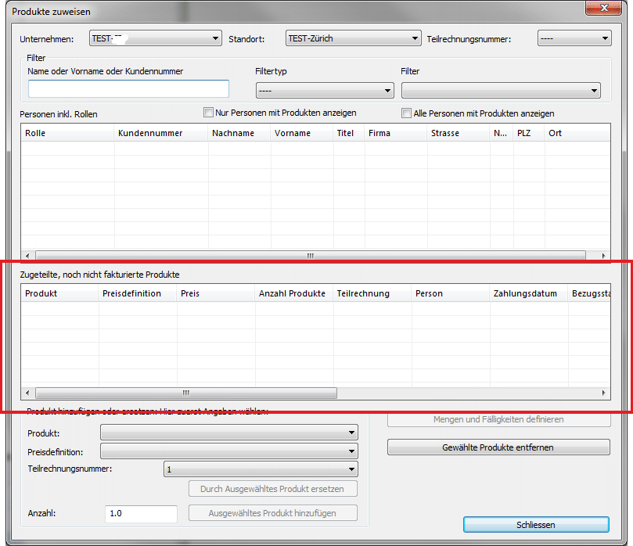Expand the Filter dropdown on the right
The image size is (633, 546).
coord(501,91)
